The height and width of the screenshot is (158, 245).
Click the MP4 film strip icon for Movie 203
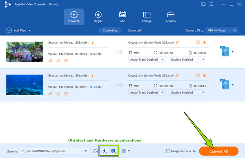point(130,53)
